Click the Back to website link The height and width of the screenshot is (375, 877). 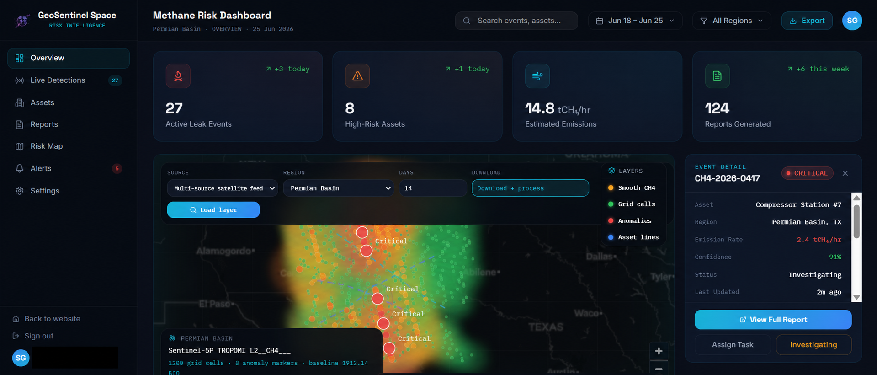46,319
